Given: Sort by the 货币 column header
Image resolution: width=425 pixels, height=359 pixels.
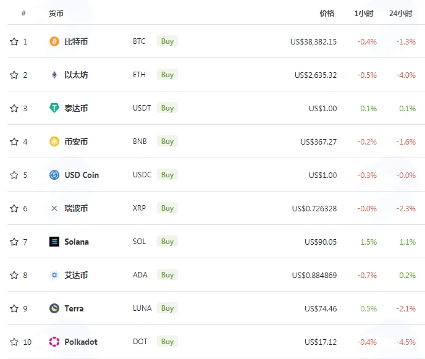Looking at the screenshot, I should click(x=56, y=14).
